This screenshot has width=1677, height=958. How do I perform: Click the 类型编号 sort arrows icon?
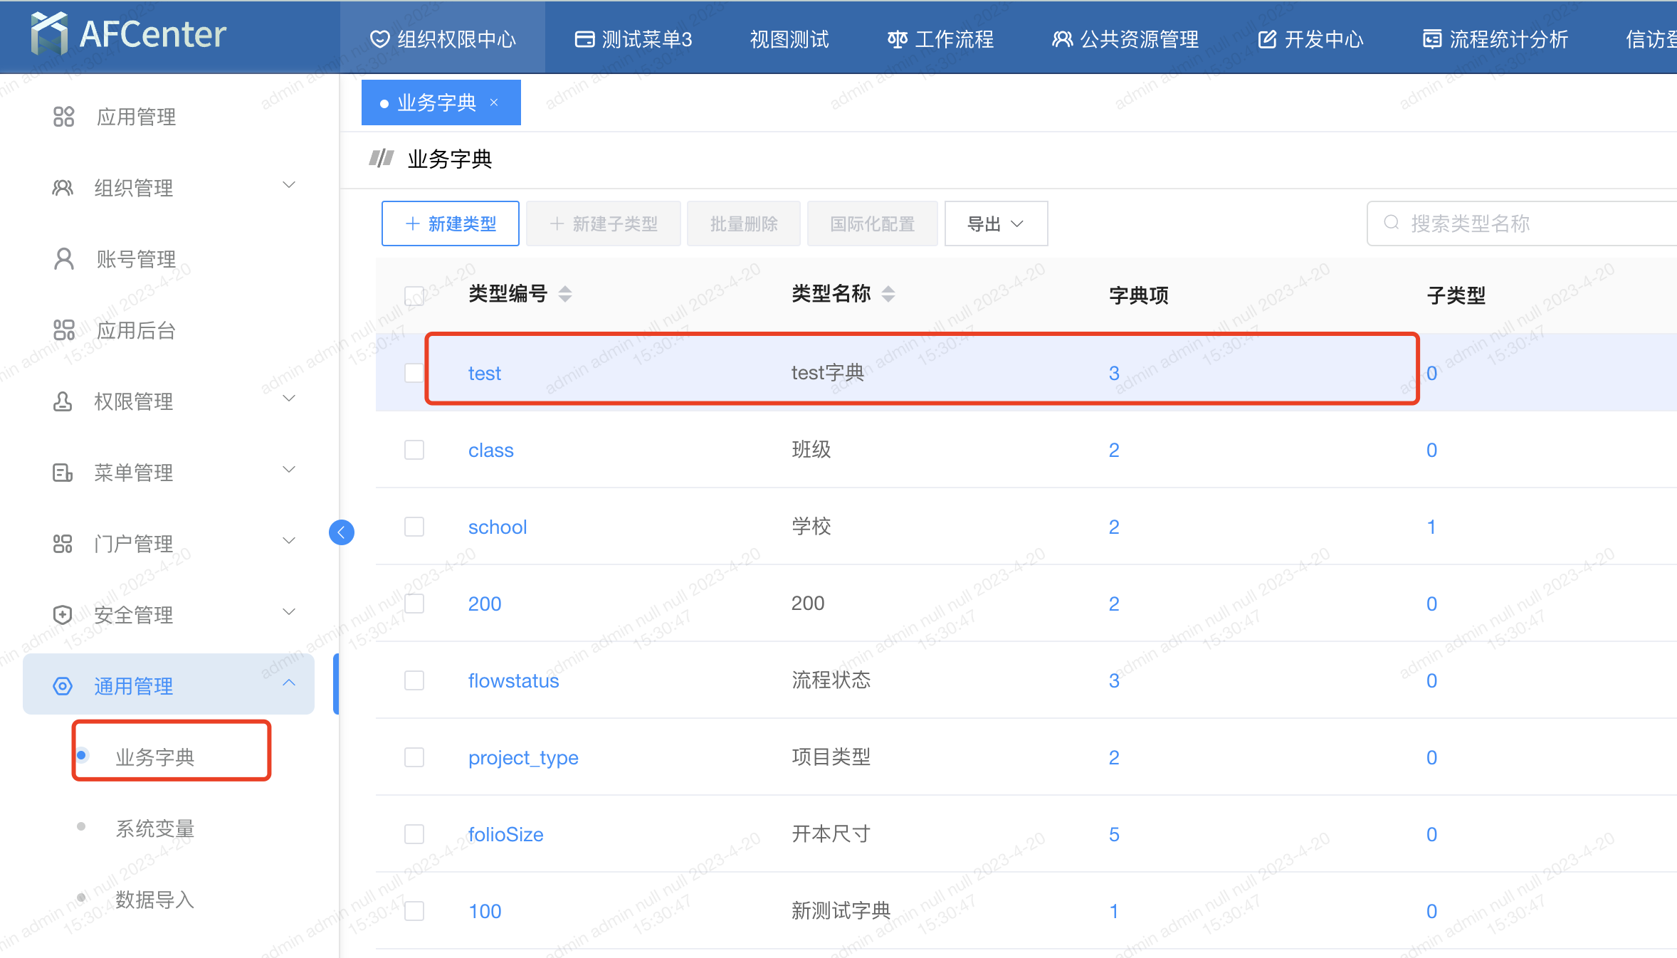point(565,294)
